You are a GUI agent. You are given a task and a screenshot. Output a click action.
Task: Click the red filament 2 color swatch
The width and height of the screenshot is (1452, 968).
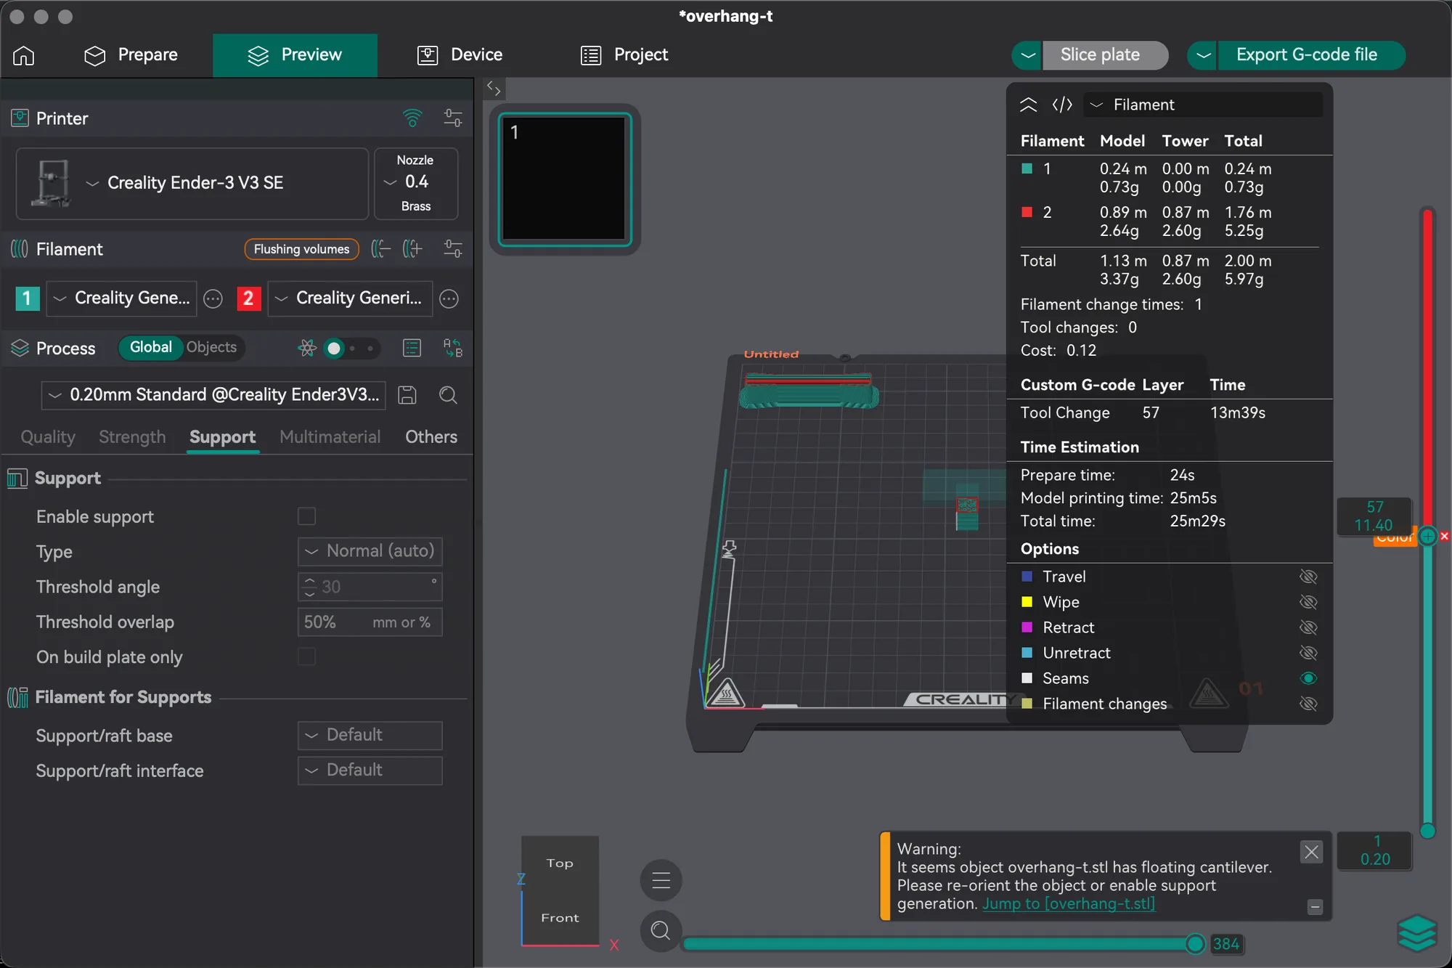coord(248,298)
